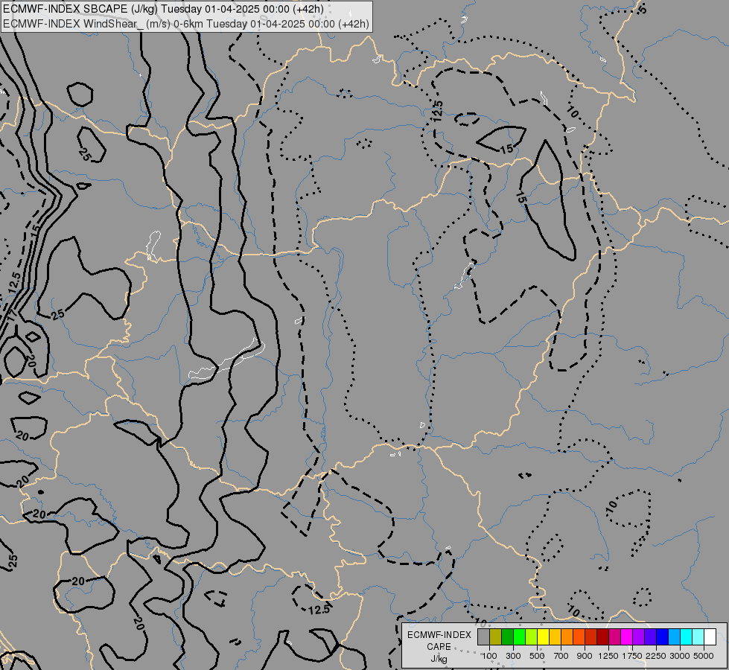Click the crimson-pink legend swatch
The image size is (729, 670).
pyautogui.click(x=614, y=637)
